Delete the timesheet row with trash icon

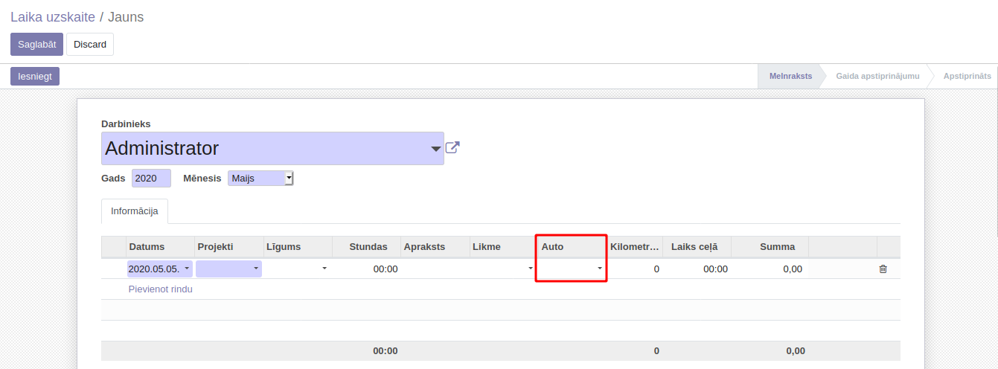(x=883, y=269)
